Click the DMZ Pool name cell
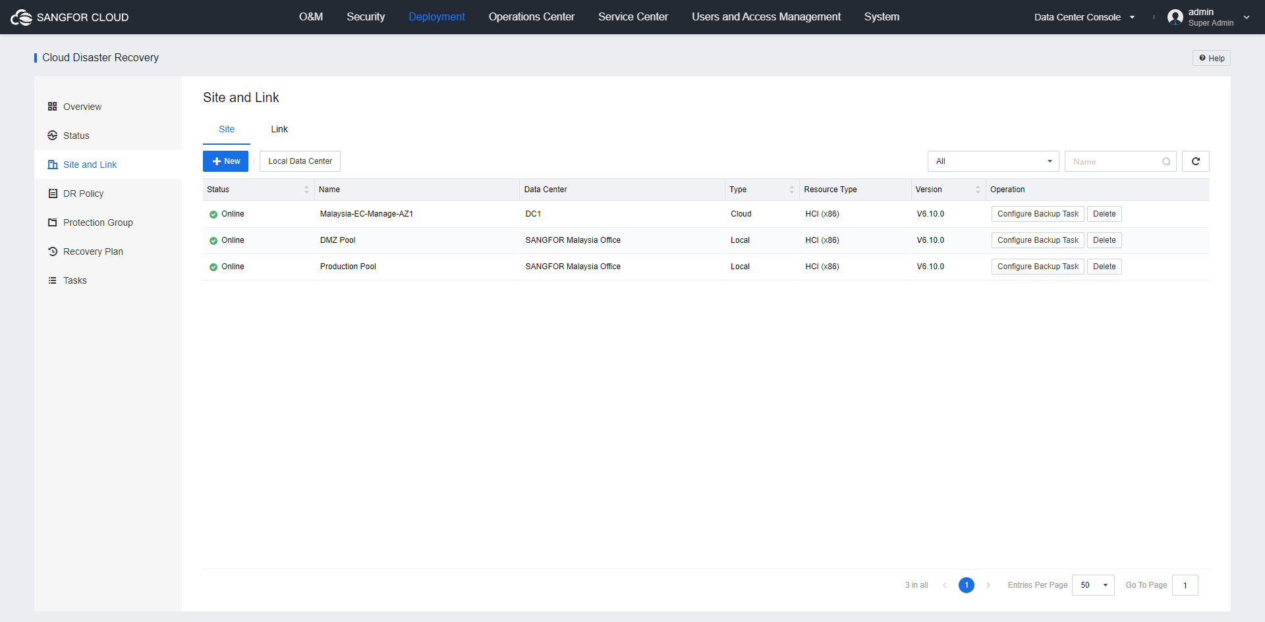 337,240
